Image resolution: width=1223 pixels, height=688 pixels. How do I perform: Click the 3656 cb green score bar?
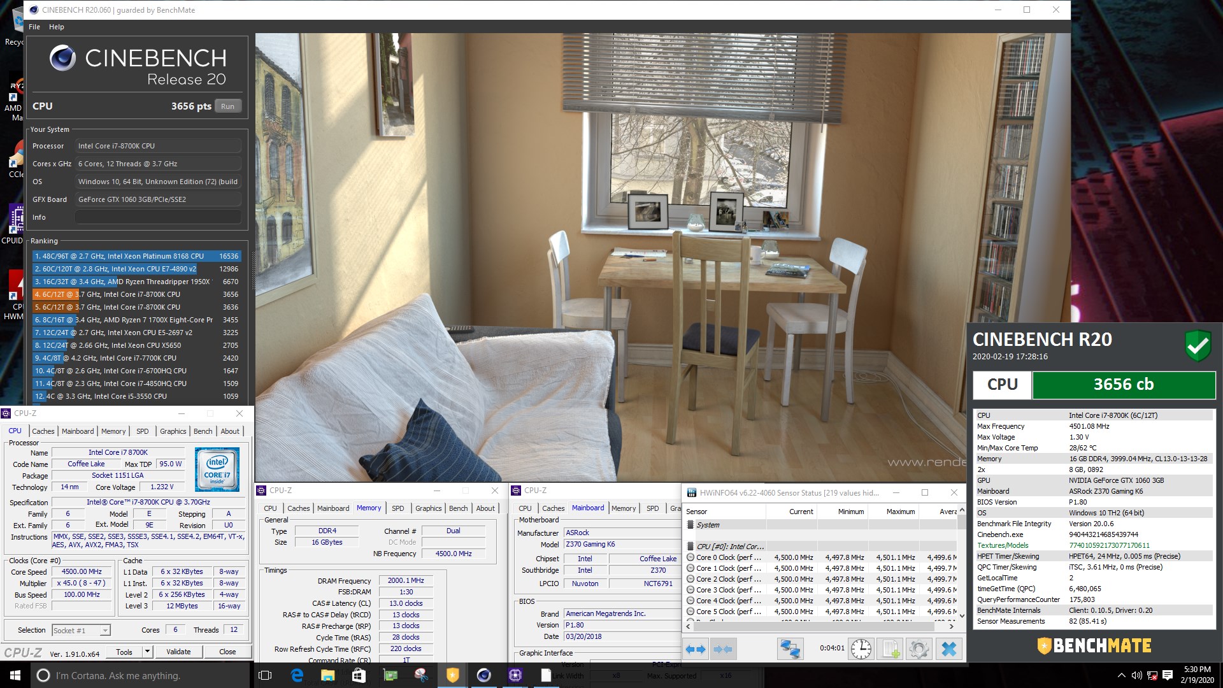pyautogui.click(x=1124, y=385)
